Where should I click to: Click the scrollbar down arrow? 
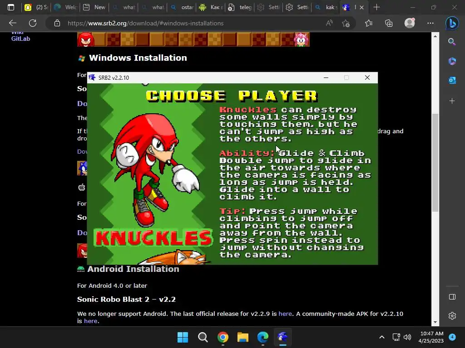(435, 322)
